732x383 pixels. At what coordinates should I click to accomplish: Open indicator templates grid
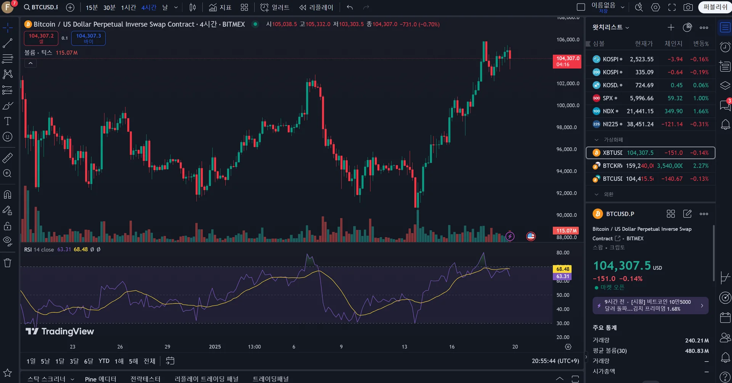(244, 7)
